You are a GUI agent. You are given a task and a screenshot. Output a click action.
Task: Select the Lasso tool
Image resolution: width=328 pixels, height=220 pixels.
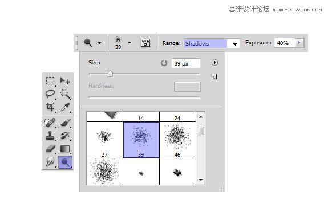click(x=50, y=94)
